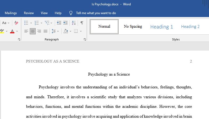Click the word 'Therefore' in the paragraph

click(x=56, y=97)
